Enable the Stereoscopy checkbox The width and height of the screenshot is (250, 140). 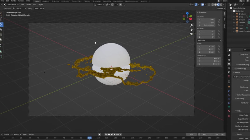[x=236, y=68]
